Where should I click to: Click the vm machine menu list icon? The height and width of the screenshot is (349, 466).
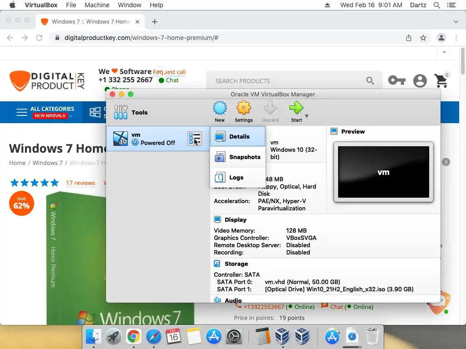tap(195, 139)
